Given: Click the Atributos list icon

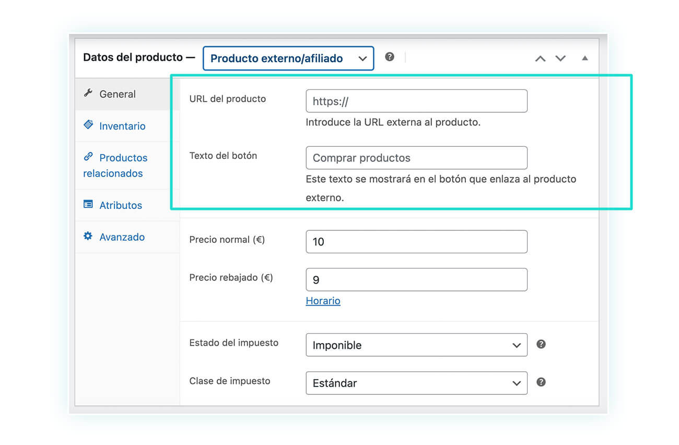Looking at the screenshot, I should (x=88, y=204).
